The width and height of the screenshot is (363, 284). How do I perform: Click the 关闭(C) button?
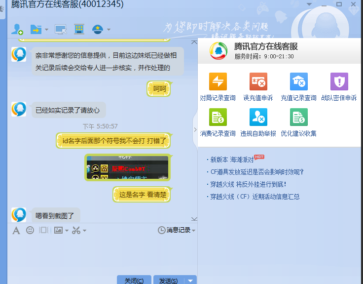134,280
